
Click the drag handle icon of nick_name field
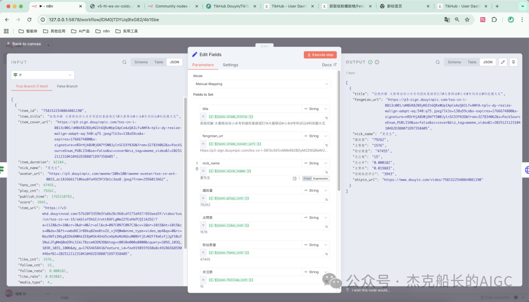point(197,163)
